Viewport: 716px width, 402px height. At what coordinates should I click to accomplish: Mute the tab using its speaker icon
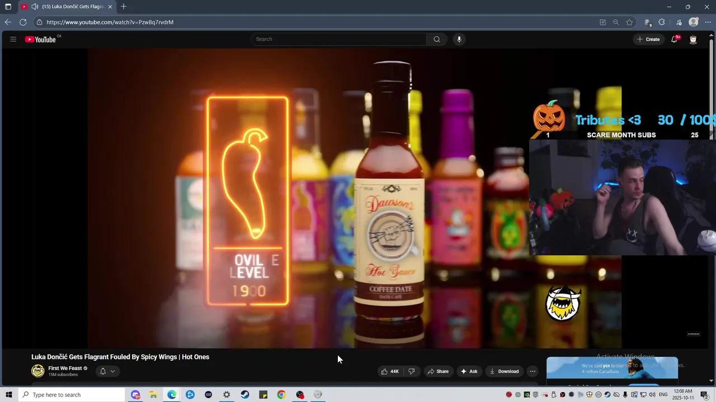35,7
